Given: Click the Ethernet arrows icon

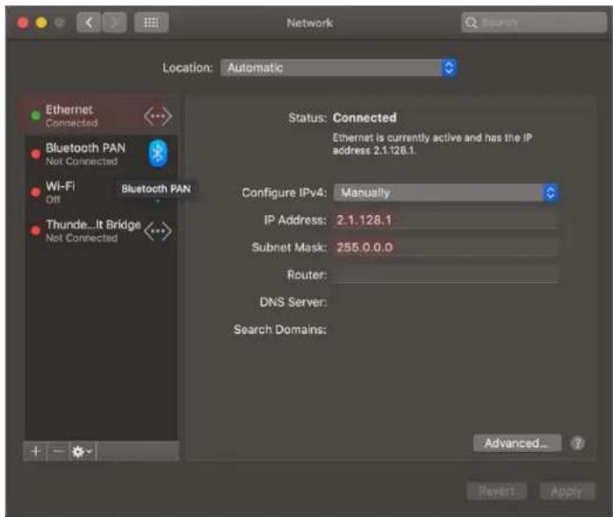Looking at the screenshot, I should click(x=157, y=116).
